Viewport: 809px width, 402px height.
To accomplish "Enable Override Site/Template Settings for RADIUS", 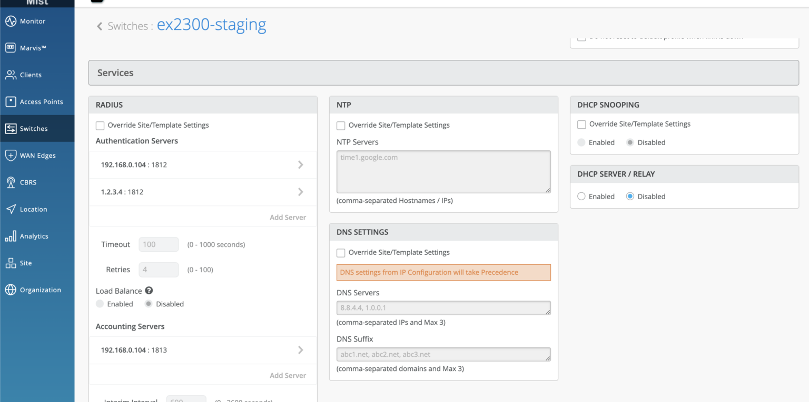I will 100,125.
